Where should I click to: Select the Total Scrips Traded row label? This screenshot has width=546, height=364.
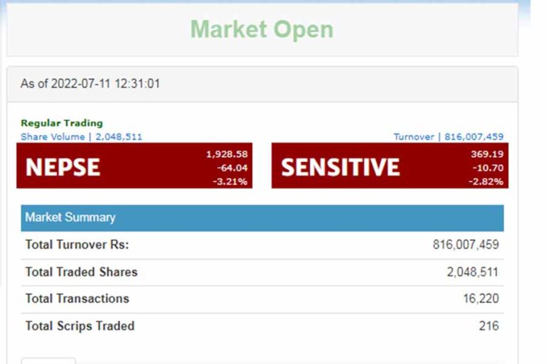pyautogui.click(x=80, y=326)
